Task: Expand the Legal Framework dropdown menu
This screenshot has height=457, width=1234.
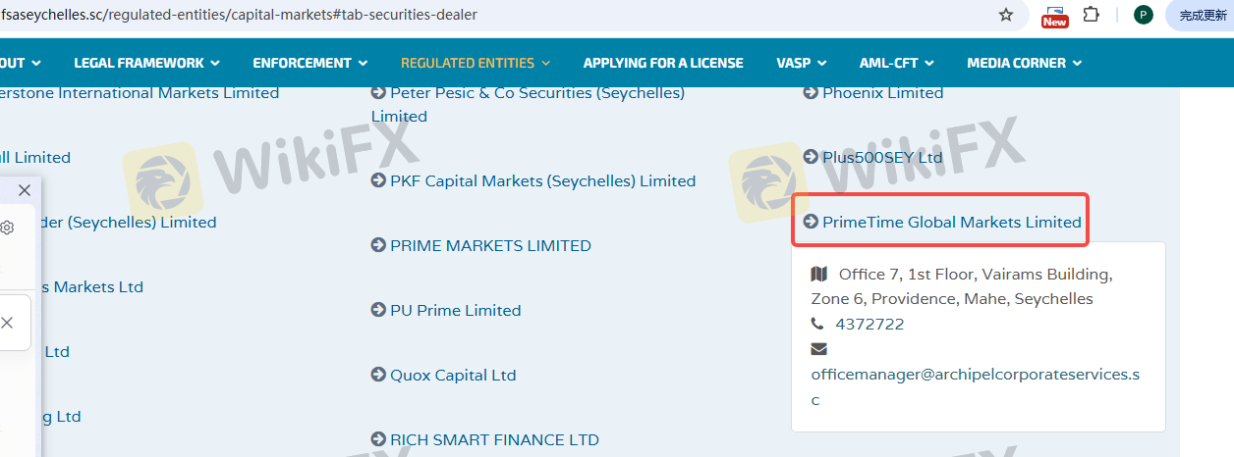Action: coord(146,63)
